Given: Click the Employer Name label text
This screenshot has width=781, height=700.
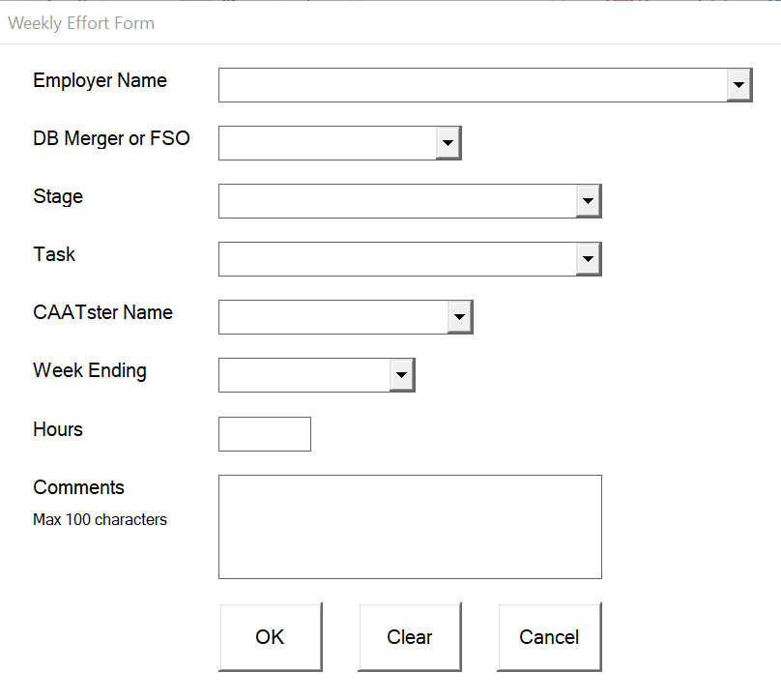Looking at the screenshot, I should pyautogui.click(x=100, y=80).
